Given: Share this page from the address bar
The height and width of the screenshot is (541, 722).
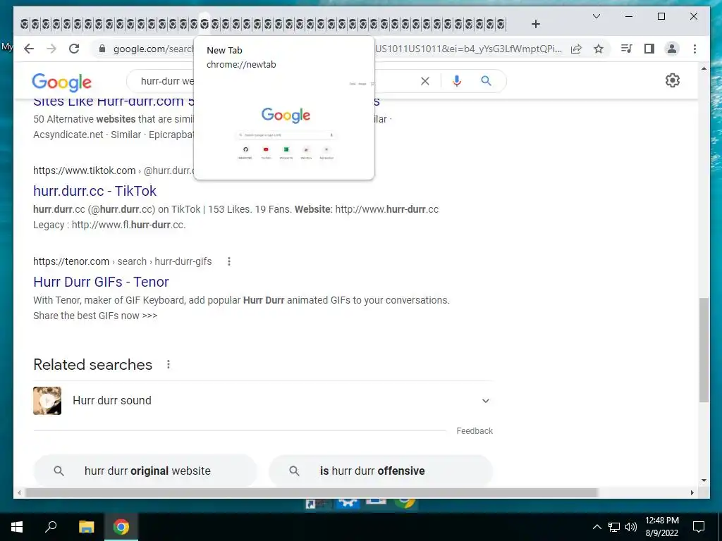Looking at the screenshot, I should point(576,49).
